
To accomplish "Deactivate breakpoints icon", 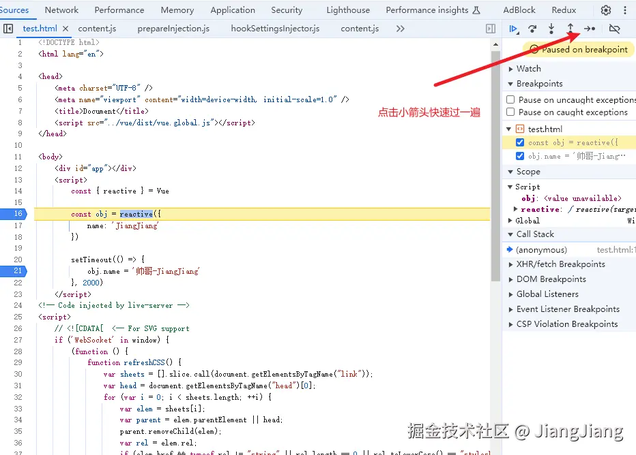I will click(614, 29).
